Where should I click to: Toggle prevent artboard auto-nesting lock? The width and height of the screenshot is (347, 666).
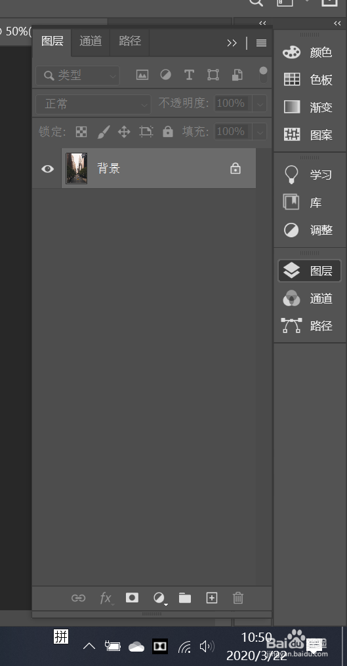(x=146, y=132)
